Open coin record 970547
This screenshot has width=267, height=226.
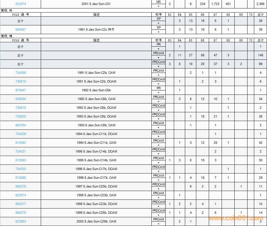pyautogui.click(x=20, y=90)
